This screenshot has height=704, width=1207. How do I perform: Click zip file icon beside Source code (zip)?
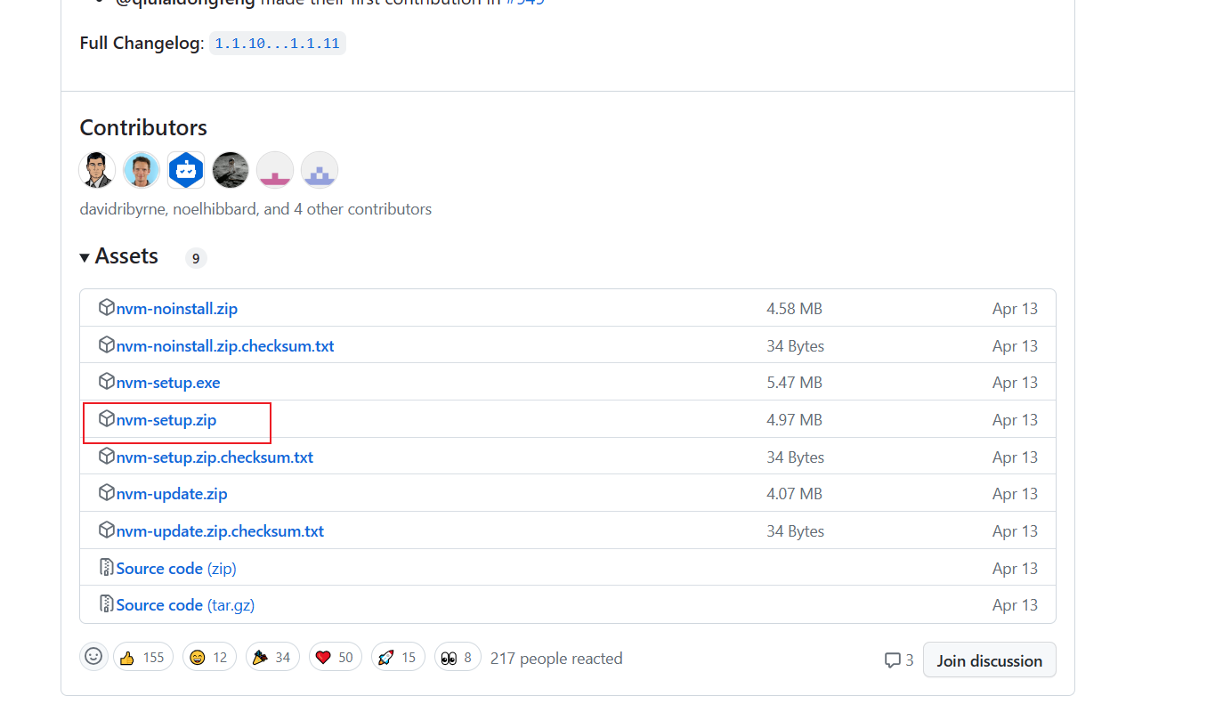coord(107,568)
